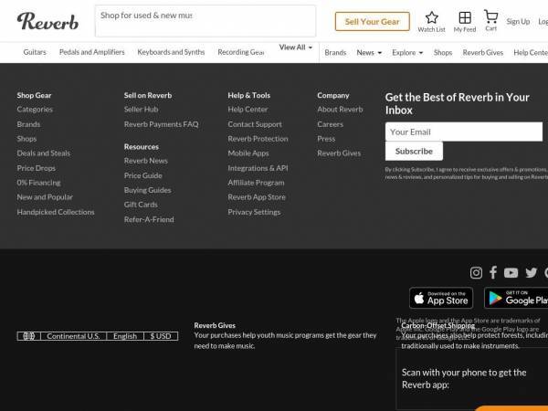Image resolution: width=548 pixels, height=411 pixels.
Task: Visit Reverb's Instagram page icon
Action: pyautogui.click(x=476, y=272)
